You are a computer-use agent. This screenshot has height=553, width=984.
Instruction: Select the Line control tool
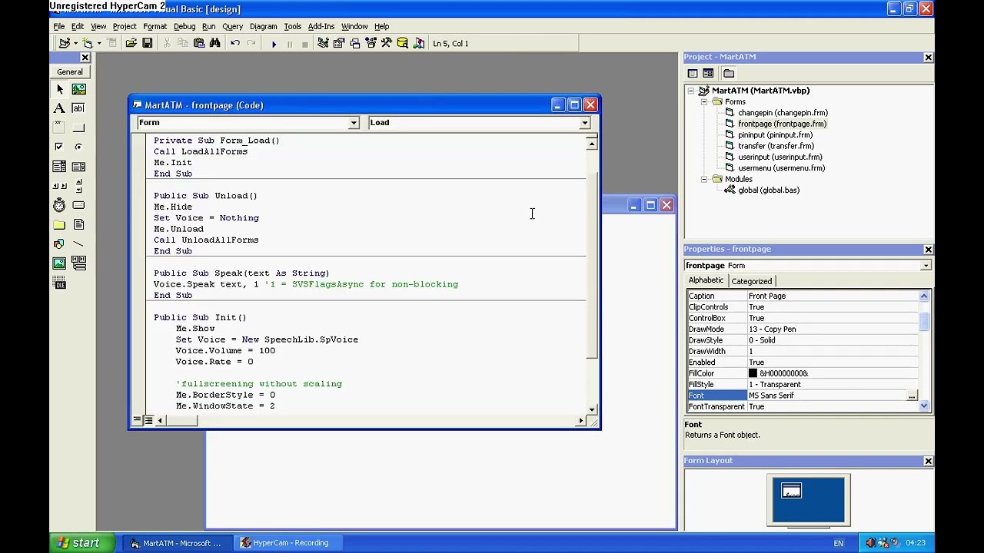coord(78,244)
